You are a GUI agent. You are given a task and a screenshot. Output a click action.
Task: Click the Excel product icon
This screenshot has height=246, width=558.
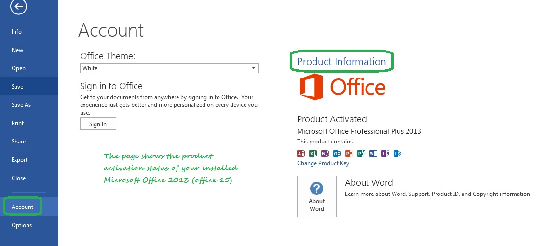[313, 154]
